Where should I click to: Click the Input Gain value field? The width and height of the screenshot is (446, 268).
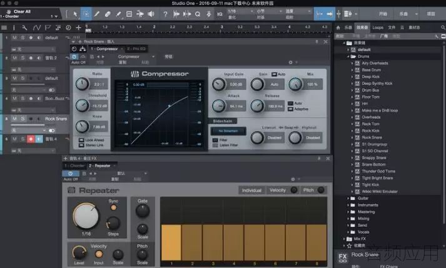[236, 84]
